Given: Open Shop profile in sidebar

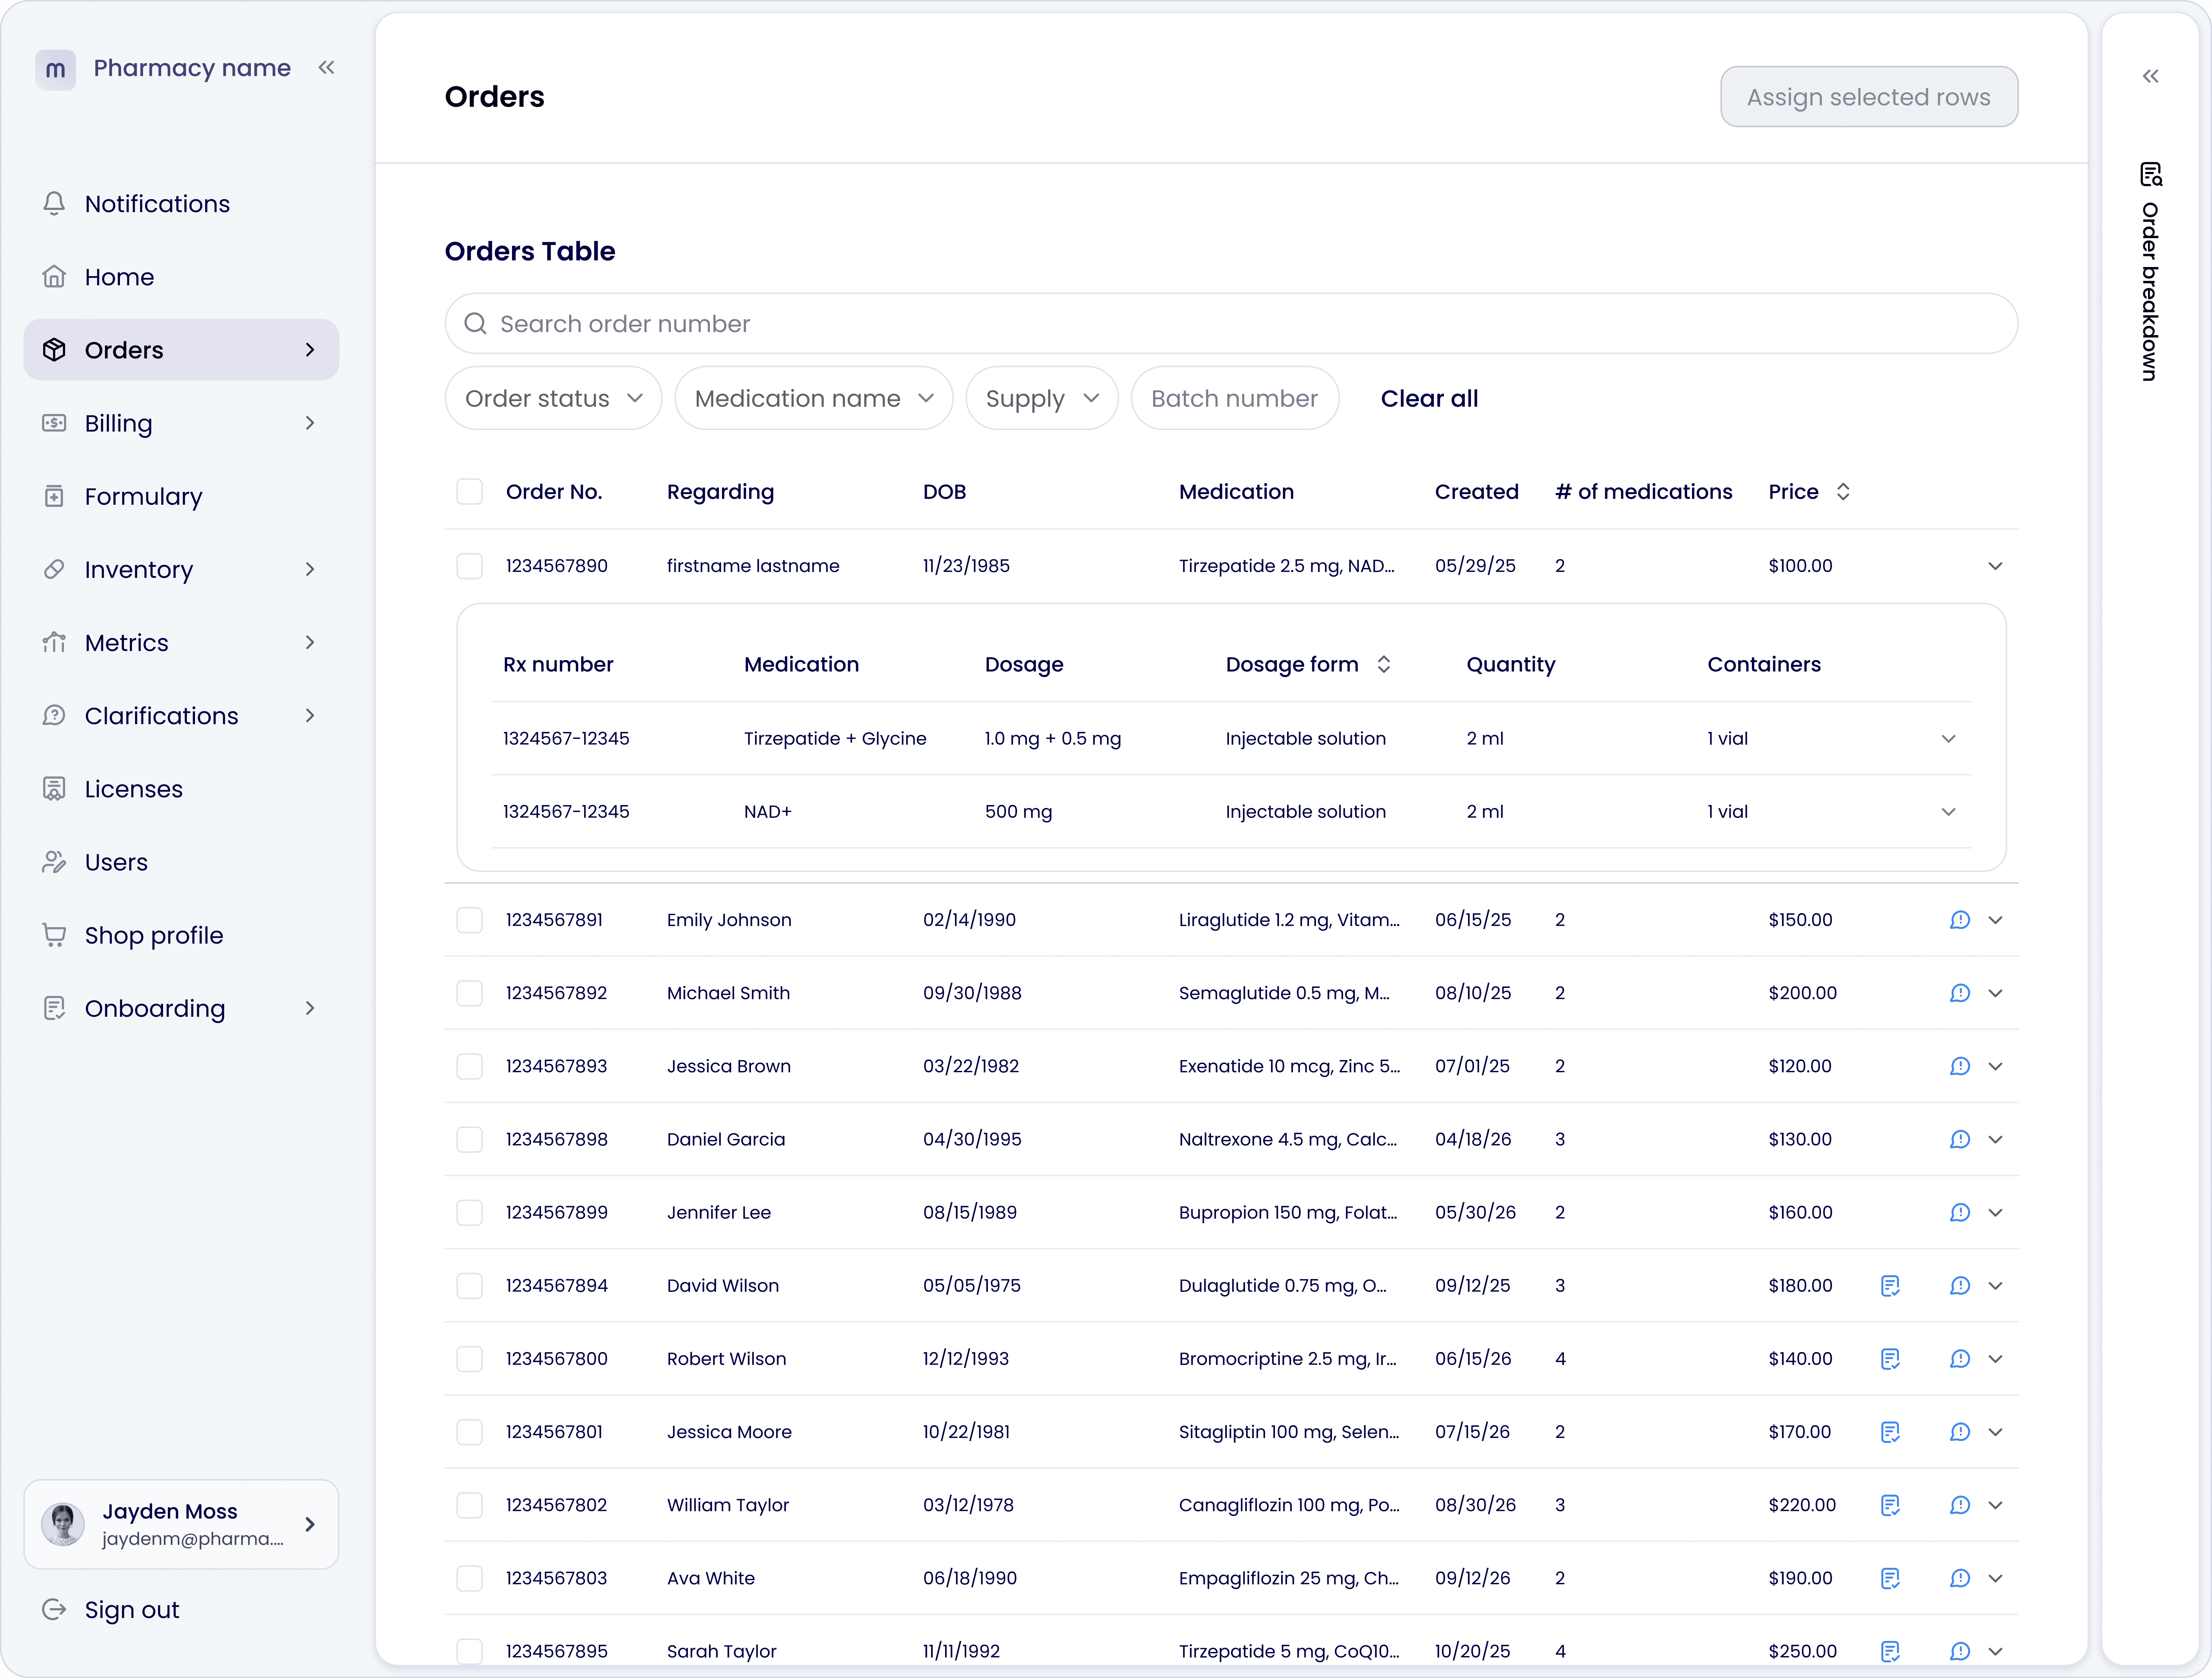Looking at the screenshot, I should click(x=181, y=935).
